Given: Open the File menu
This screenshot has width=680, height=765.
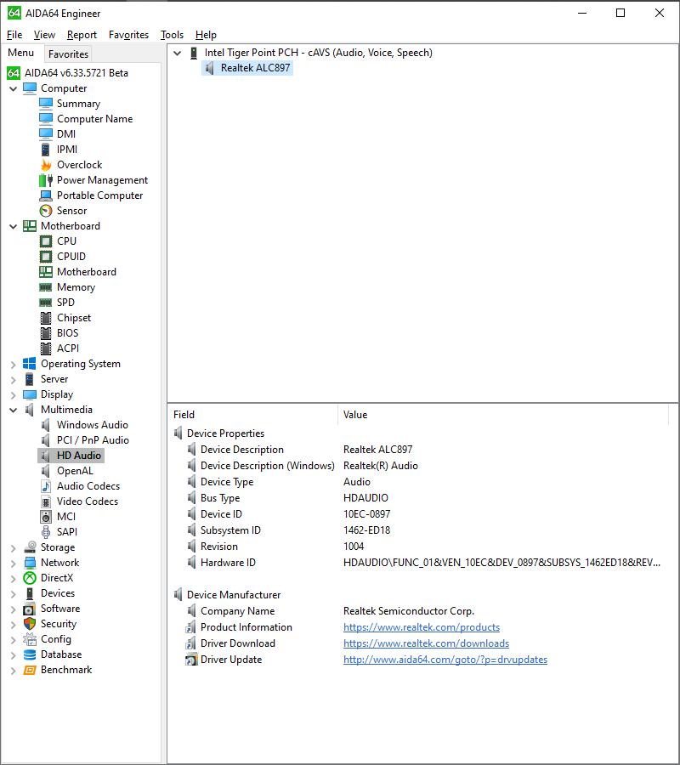Looking at the screenshot, I should (14, 35).
